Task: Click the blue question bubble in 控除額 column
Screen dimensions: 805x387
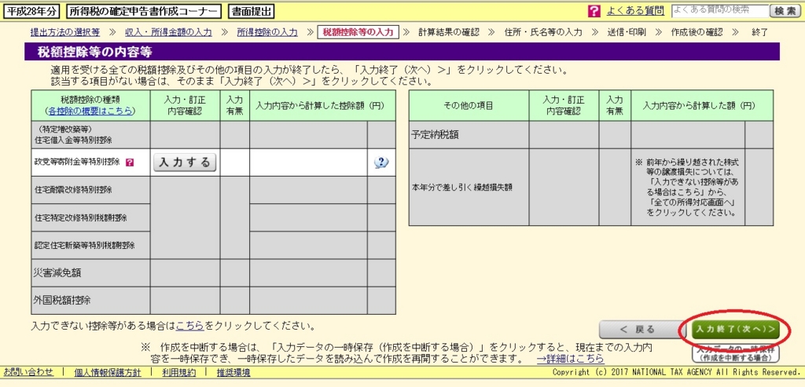Action: (381, 162)
